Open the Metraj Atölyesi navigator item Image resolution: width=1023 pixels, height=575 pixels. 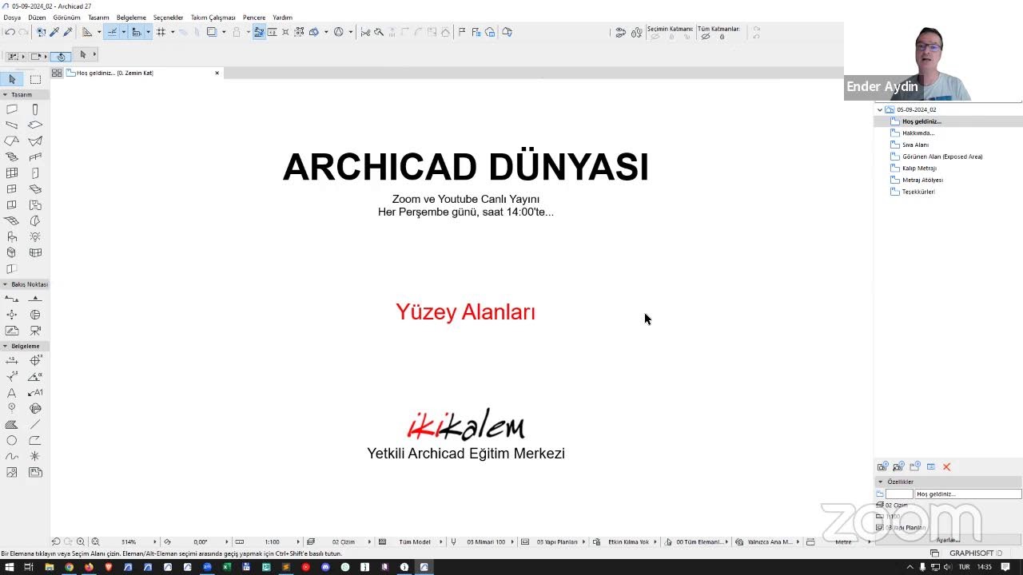pyautogui.click(x=923, y=180)
